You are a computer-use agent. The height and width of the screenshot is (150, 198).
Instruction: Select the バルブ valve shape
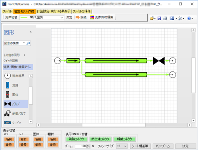[x=16, y=104]
